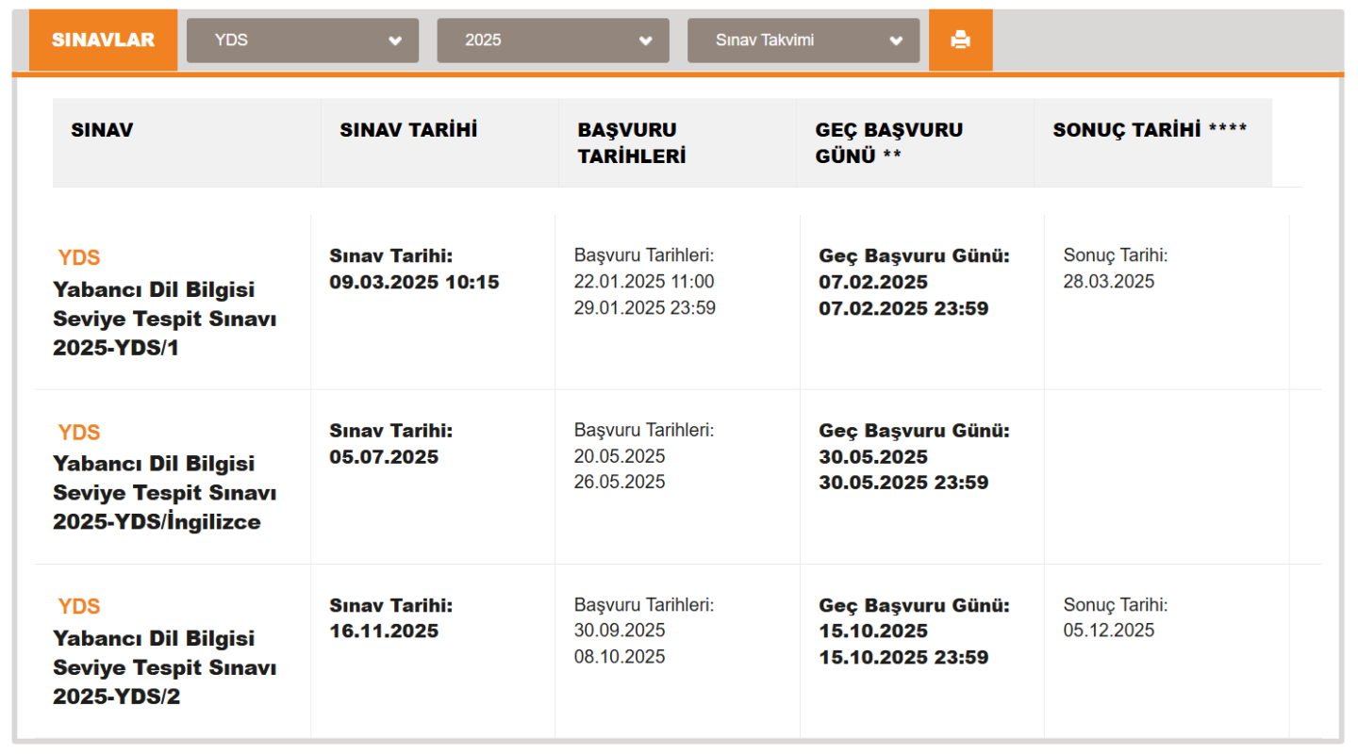Click the GEÇ BAŞVURU GÜNÜ column header
Viewport: 1358px width, 755px height.
[x=916, y=142]
